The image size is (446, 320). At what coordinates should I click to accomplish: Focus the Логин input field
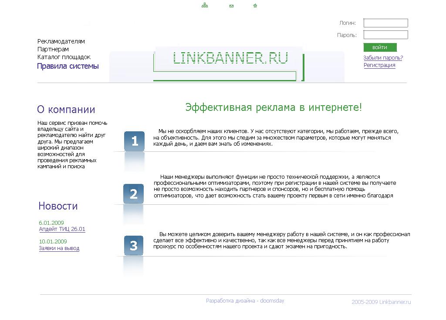pyautogui.click(x=386, y=23)
